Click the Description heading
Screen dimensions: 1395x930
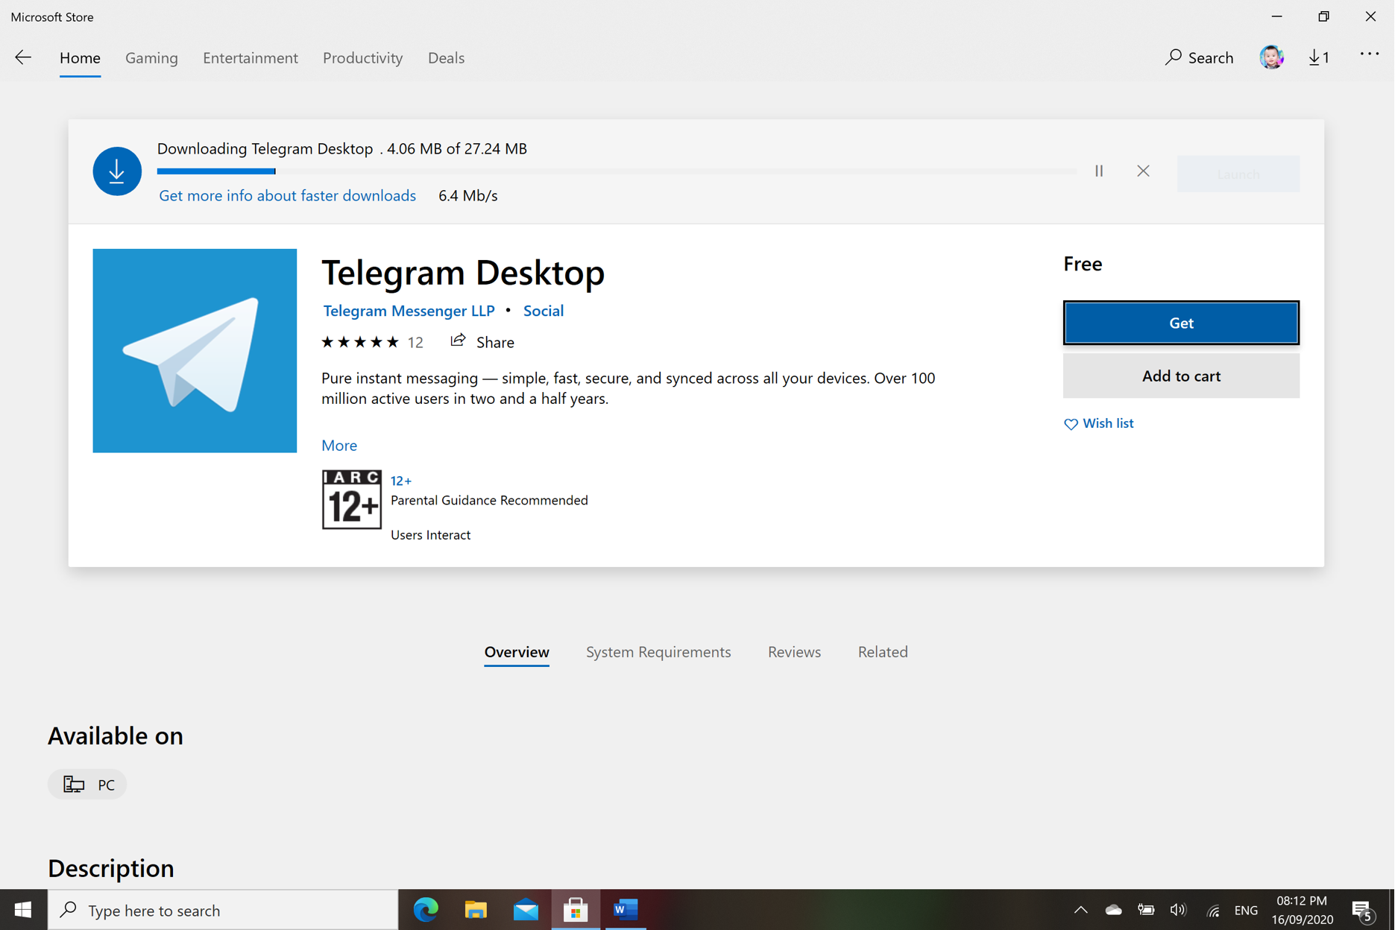tap(111, 869)
